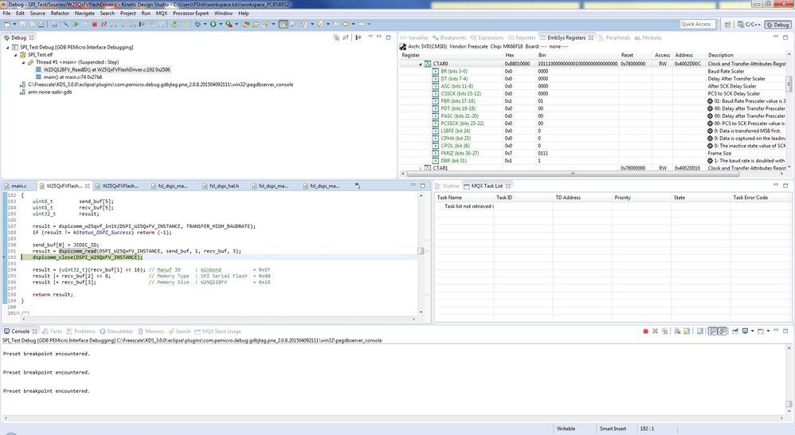Open the Debug view menu triangle
The height and width of the screenshot is (435, 795).
click(x=370, y=37)
